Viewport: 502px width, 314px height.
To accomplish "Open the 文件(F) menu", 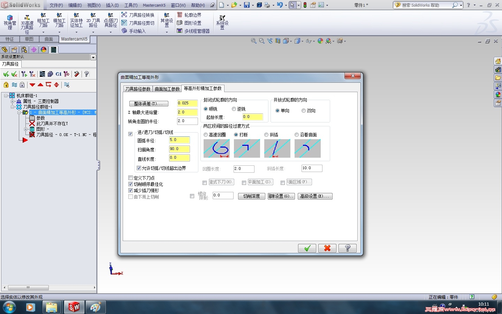I will (x=56, y=5).
